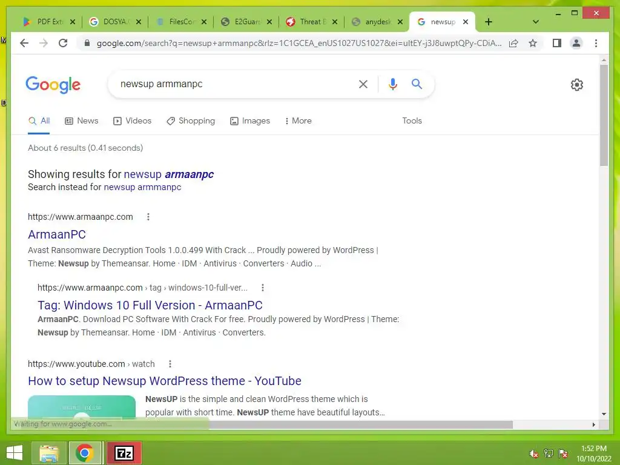Screen dimensions: 620x465
Task: Go to Google home via logo
Action: 53,85
